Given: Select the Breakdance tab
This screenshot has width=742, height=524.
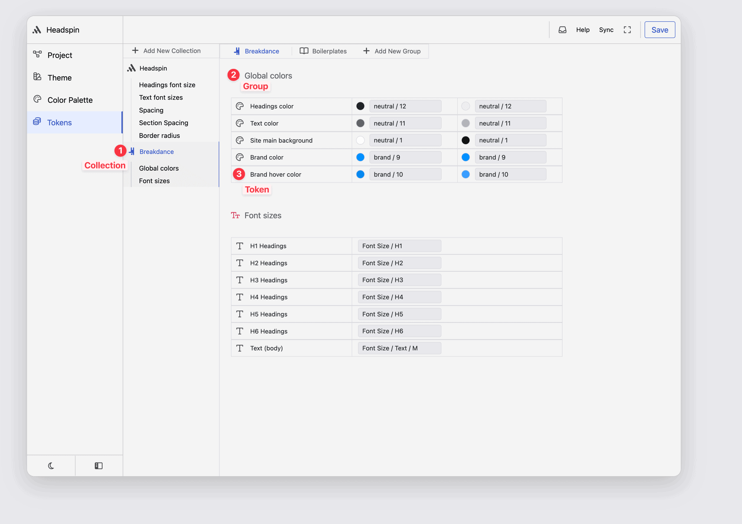Looking at the screenshot, I should coord(257,51).
